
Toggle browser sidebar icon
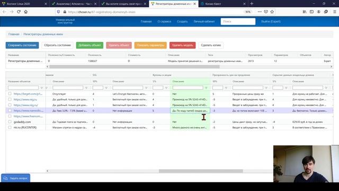(x=311, y=12)
